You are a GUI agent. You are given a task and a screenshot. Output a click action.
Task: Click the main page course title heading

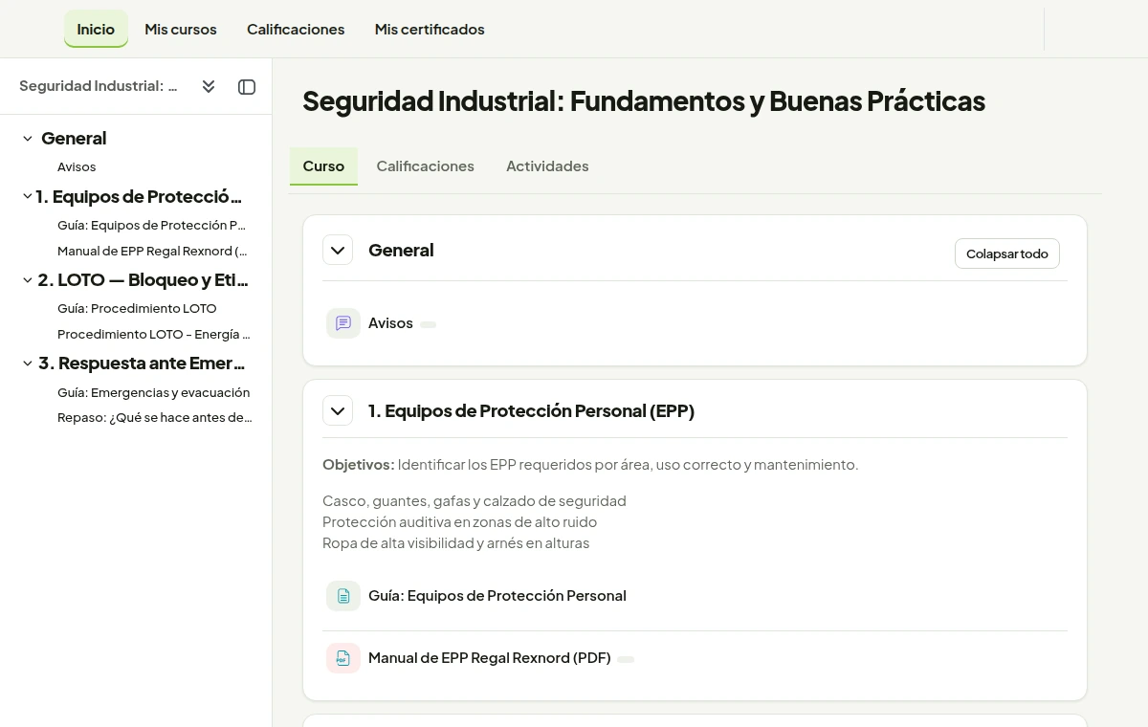point(644,101)
